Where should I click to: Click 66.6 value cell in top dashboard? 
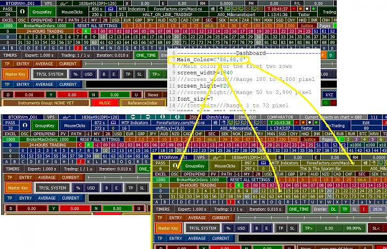[209, 25]
